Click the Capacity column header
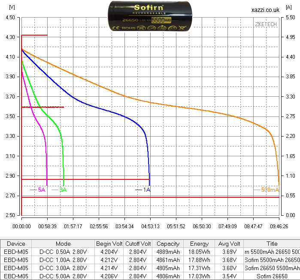Image resolution: width=300 pixels, height=280 pixels. [x=168, y=244]
